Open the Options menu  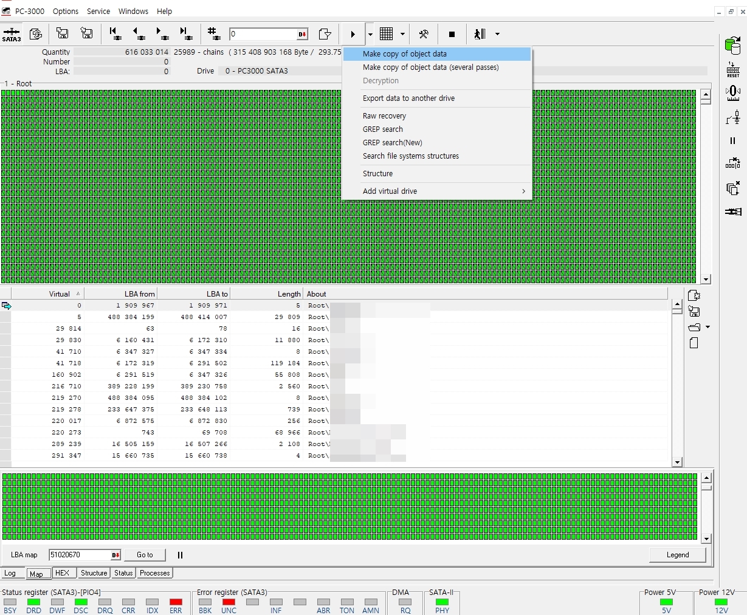(x=66, y=11)
